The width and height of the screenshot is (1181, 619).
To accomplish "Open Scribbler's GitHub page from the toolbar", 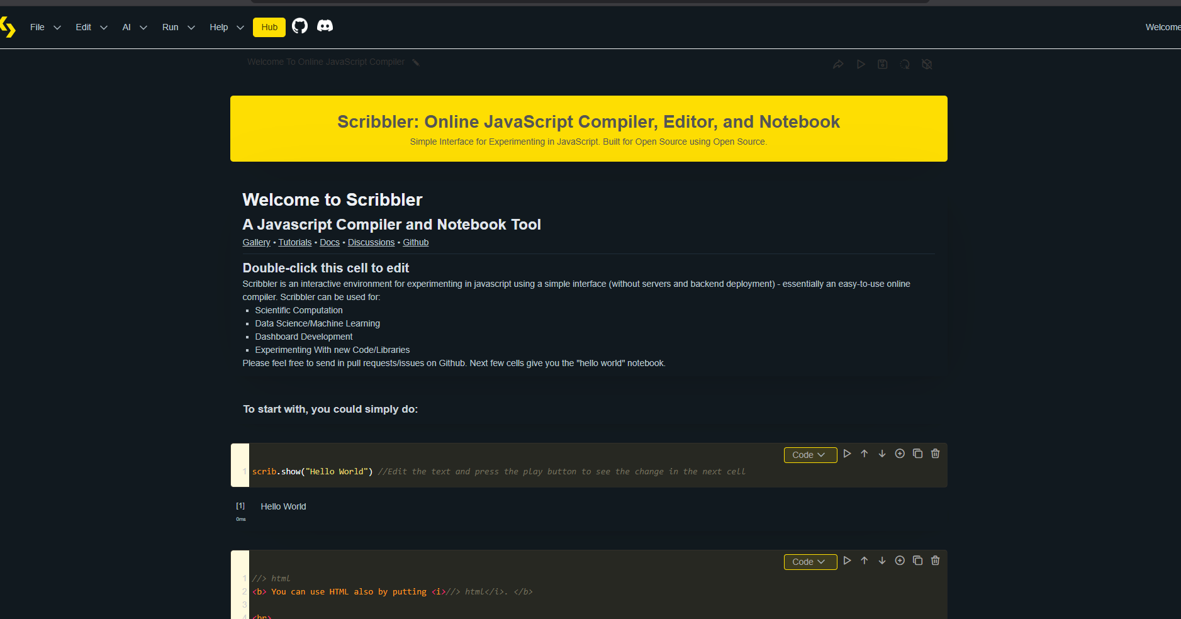I will 300,26.
